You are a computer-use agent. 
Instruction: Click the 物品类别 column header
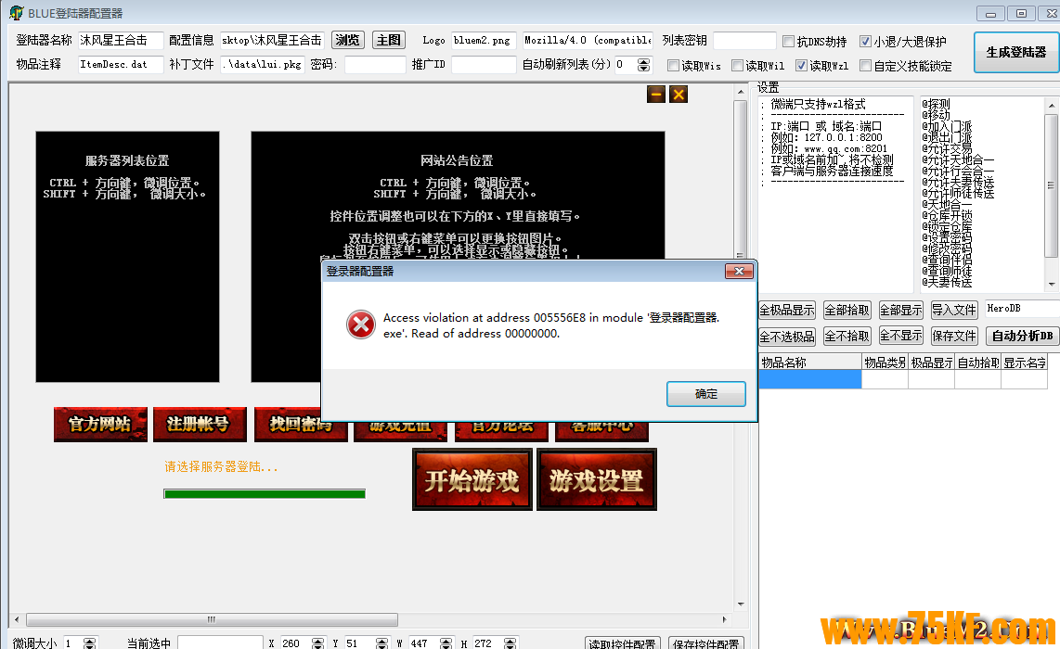pyautogui.click(x=885, y=363)
